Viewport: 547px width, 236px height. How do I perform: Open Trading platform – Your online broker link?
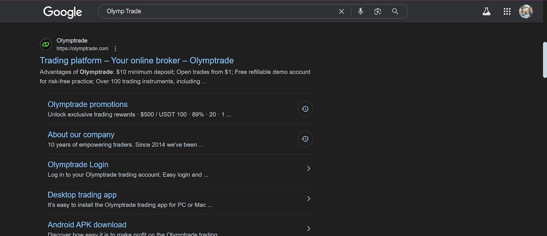pyautogui.click(x=137, y=61)
